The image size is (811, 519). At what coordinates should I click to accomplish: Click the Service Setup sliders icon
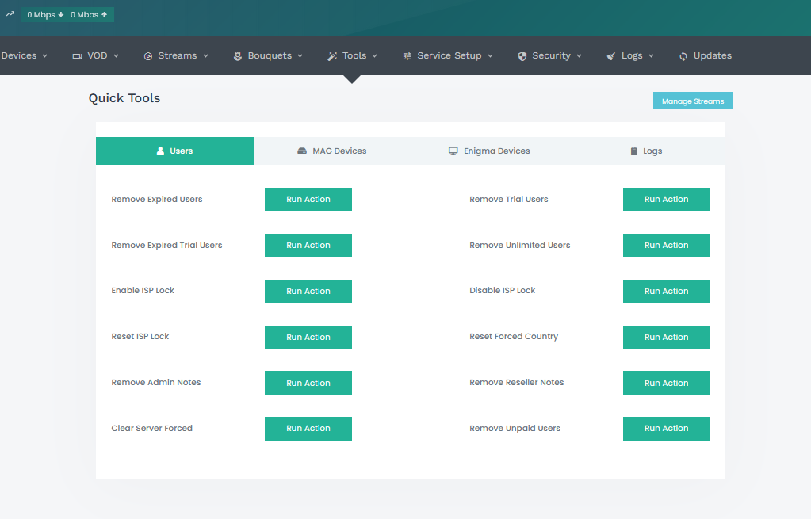coord(407,56)
